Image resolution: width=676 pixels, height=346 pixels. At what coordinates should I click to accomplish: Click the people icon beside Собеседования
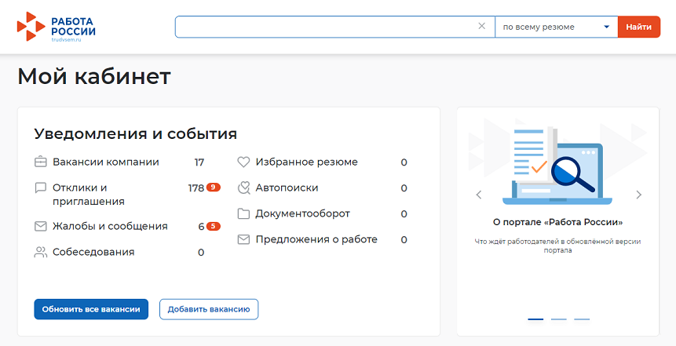pos(41,253)
